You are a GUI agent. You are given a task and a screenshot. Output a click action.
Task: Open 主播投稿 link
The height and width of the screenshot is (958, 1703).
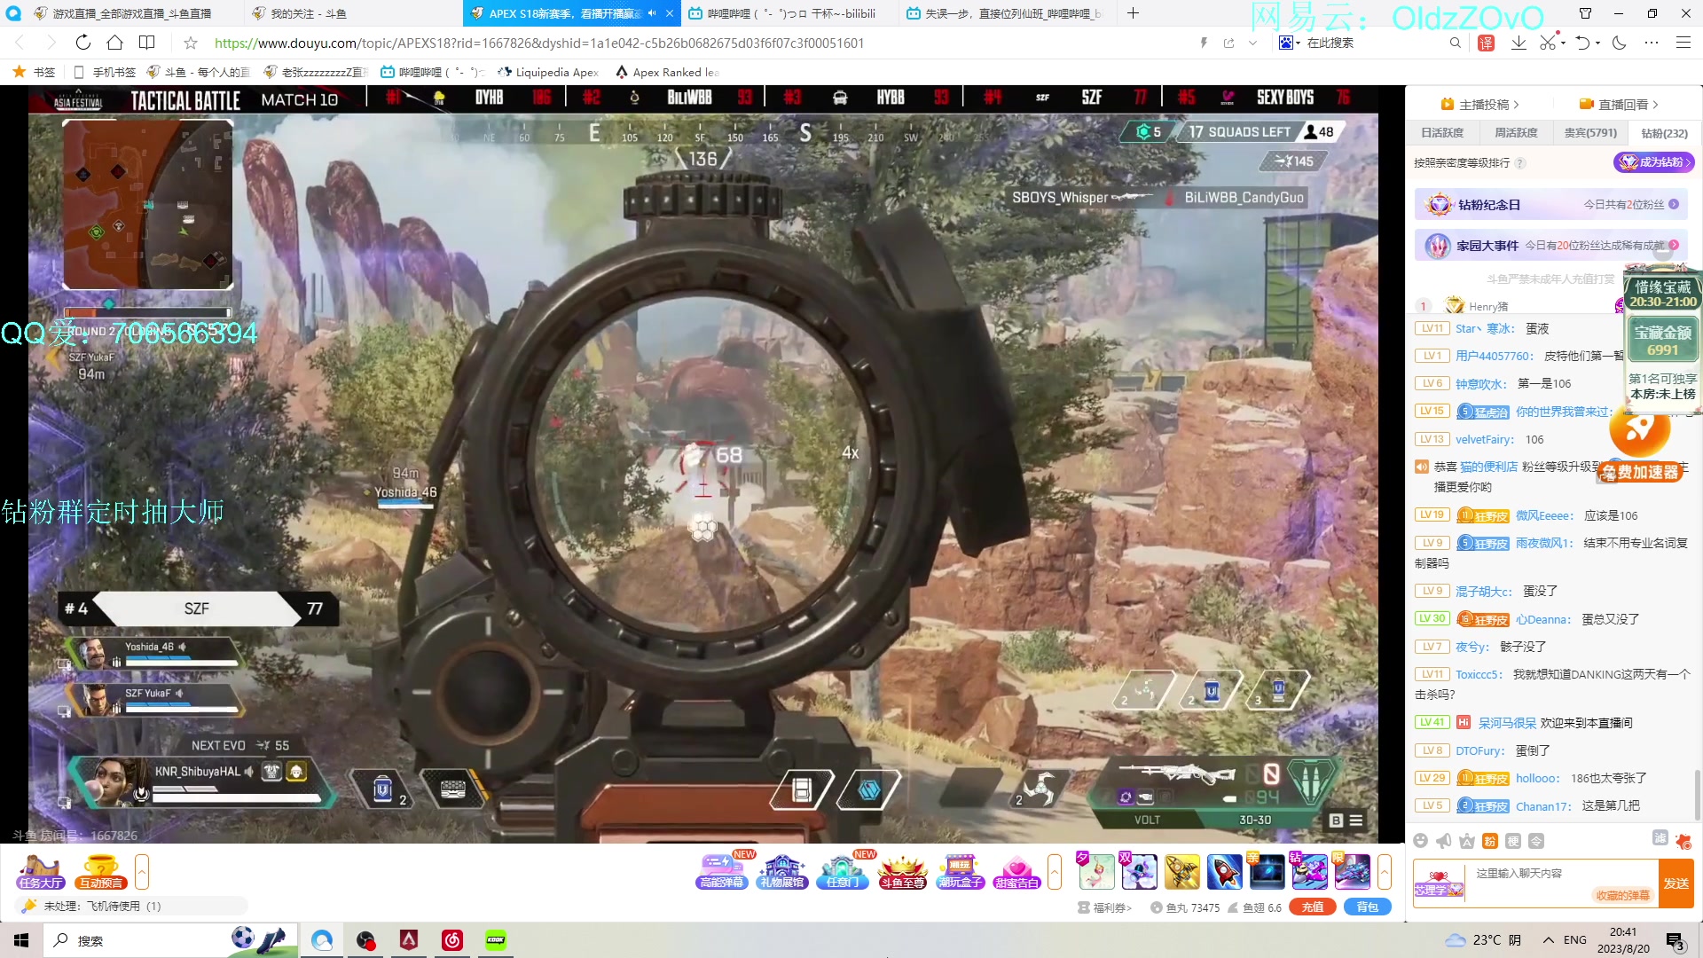pos(1479,105)
